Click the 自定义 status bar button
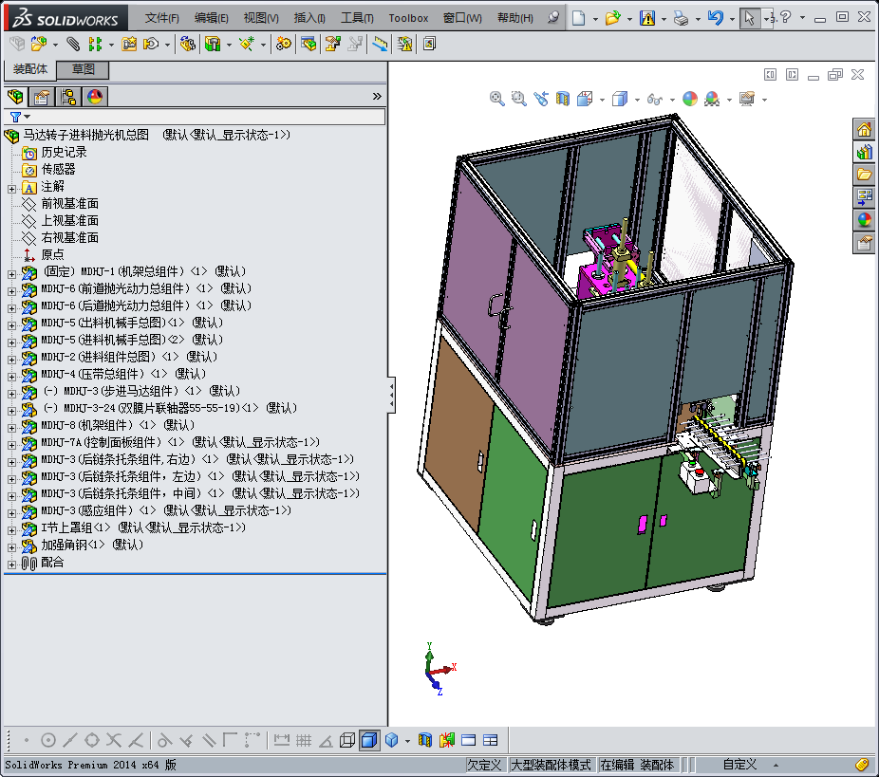Screen dimensions: 879x777 point(739,765)
